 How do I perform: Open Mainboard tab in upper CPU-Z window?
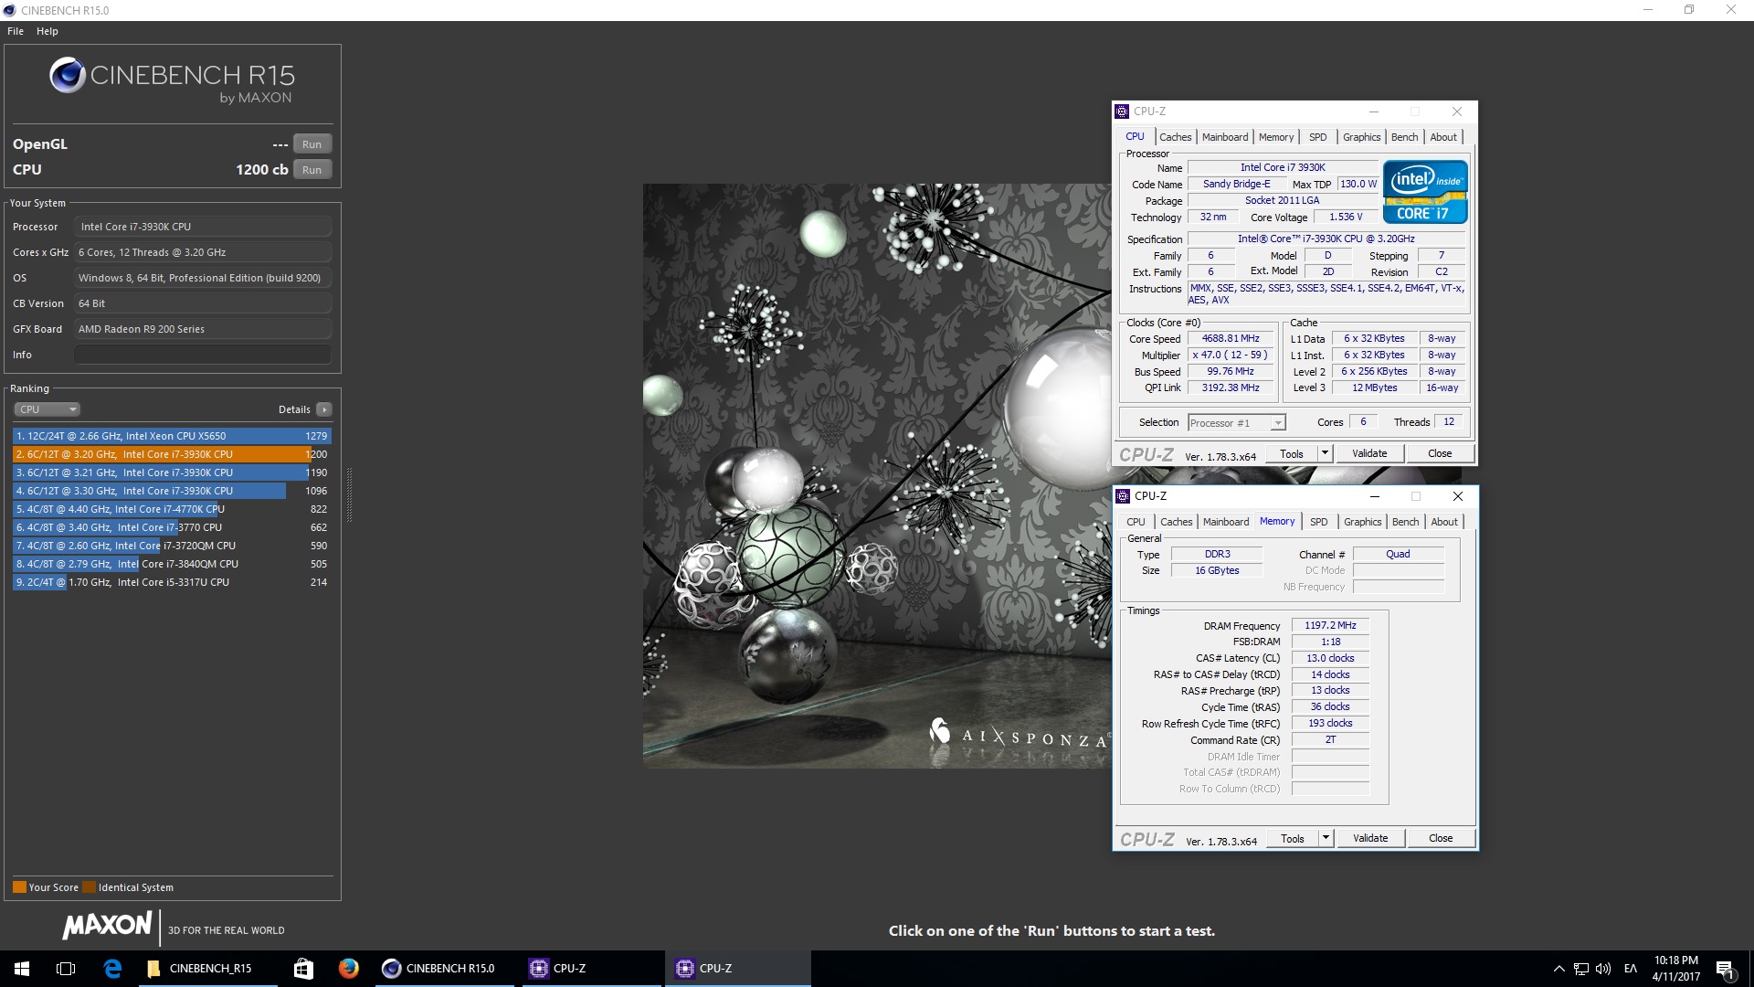click(1225, 137)
